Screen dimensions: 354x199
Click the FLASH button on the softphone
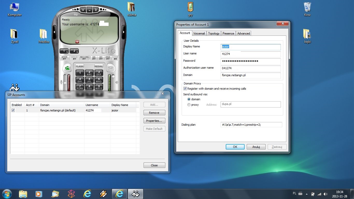[80, 66]
